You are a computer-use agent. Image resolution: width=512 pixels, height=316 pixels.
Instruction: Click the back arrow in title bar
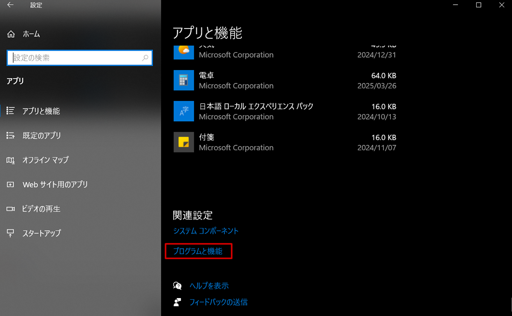(x=10, y=6)
